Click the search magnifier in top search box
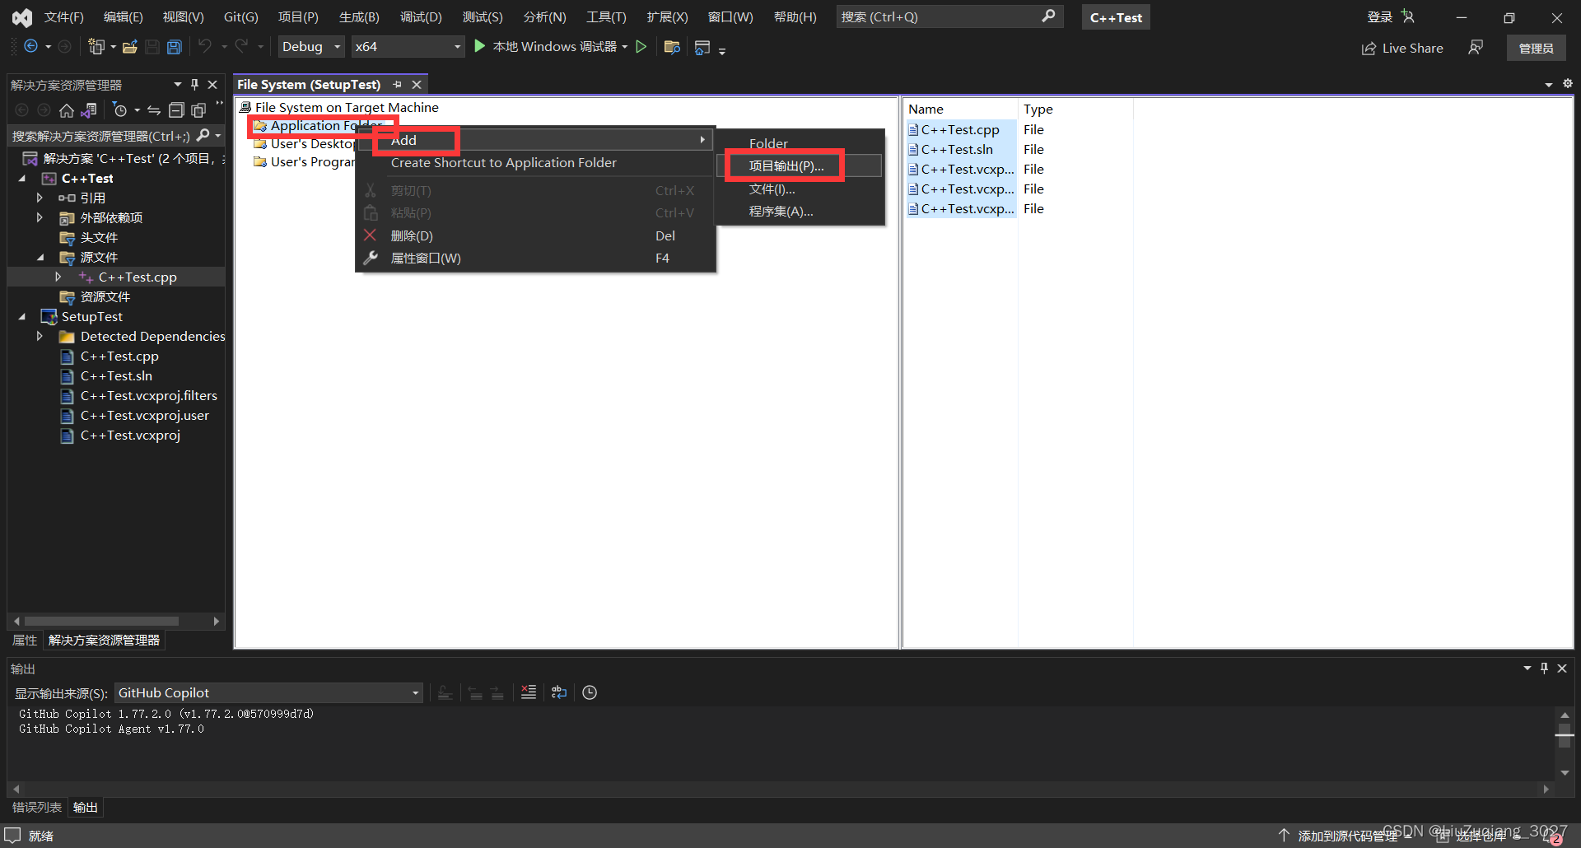The width and height of the screenshot is (1581, 848). 1048,16
